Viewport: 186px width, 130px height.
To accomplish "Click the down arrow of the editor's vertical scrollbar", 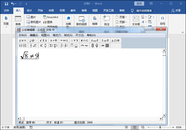I will (164, 115).
